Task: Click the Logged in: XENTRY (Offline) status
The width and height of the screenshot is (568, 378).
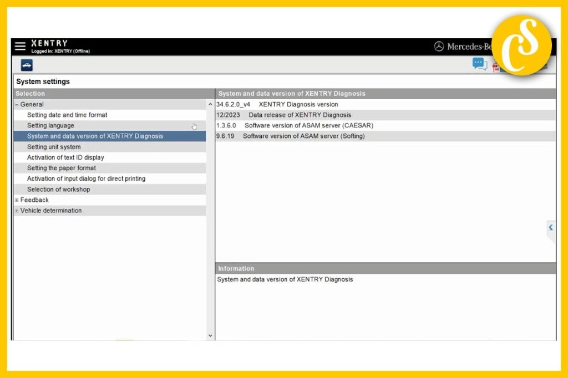Action: tap(60, 51)
